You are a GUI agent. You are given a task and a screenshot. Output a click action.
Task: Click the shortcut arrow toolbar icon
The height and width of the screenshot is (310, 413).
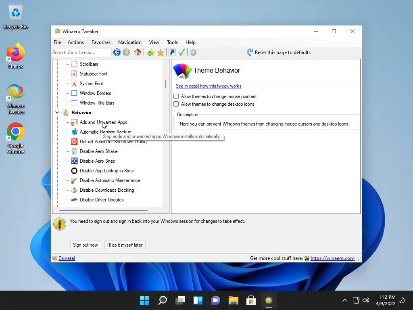coord(172,52)
